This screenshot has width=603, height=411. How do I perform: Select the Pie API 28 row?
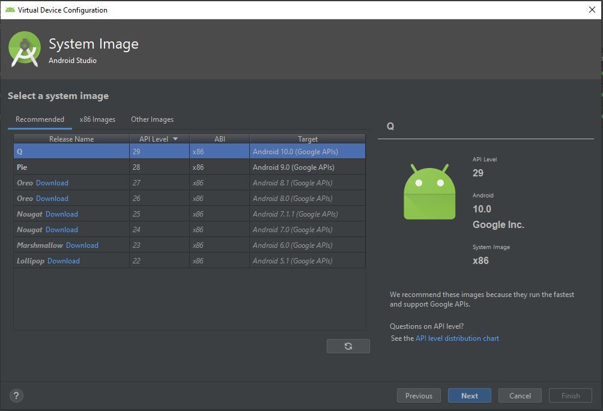click(189, 167)
